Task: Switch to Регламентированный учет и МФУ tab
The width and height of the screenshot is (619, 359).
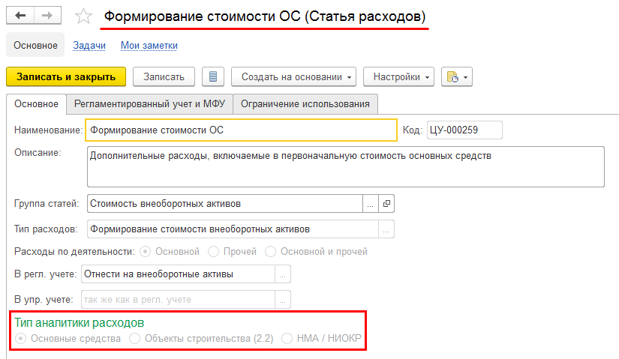Action: click(149, 104)
